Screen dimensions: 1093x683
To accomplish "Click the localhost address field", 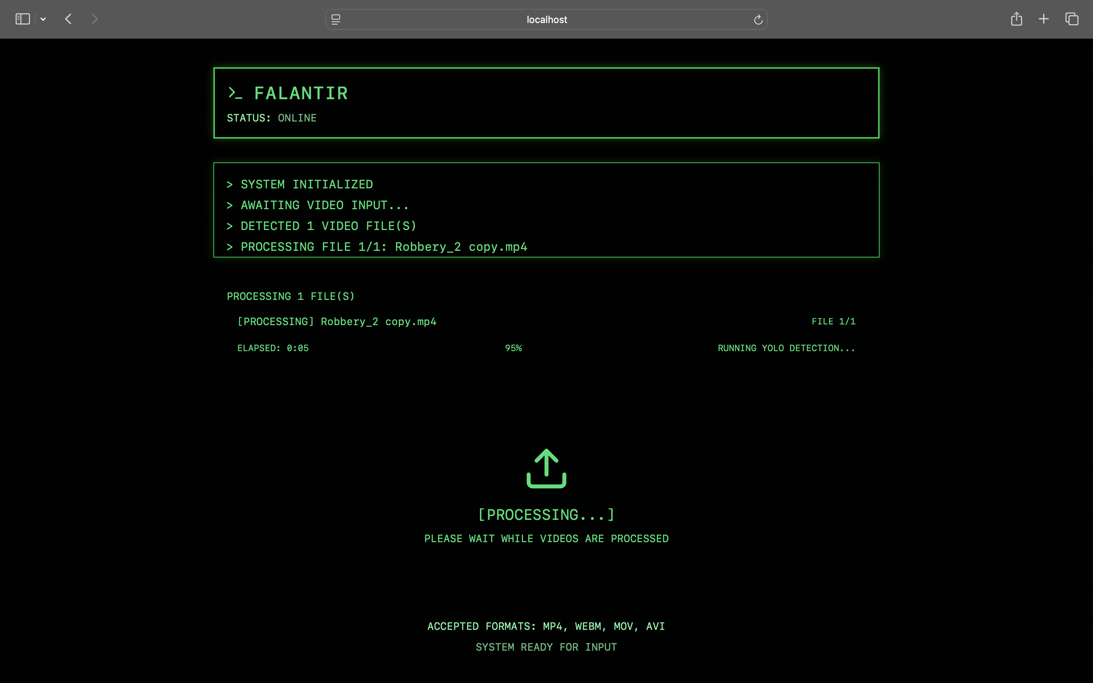I will click(x=546, y=19).
